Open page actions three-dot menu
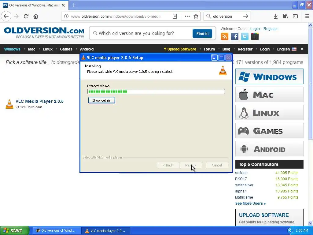 point(187,16)
